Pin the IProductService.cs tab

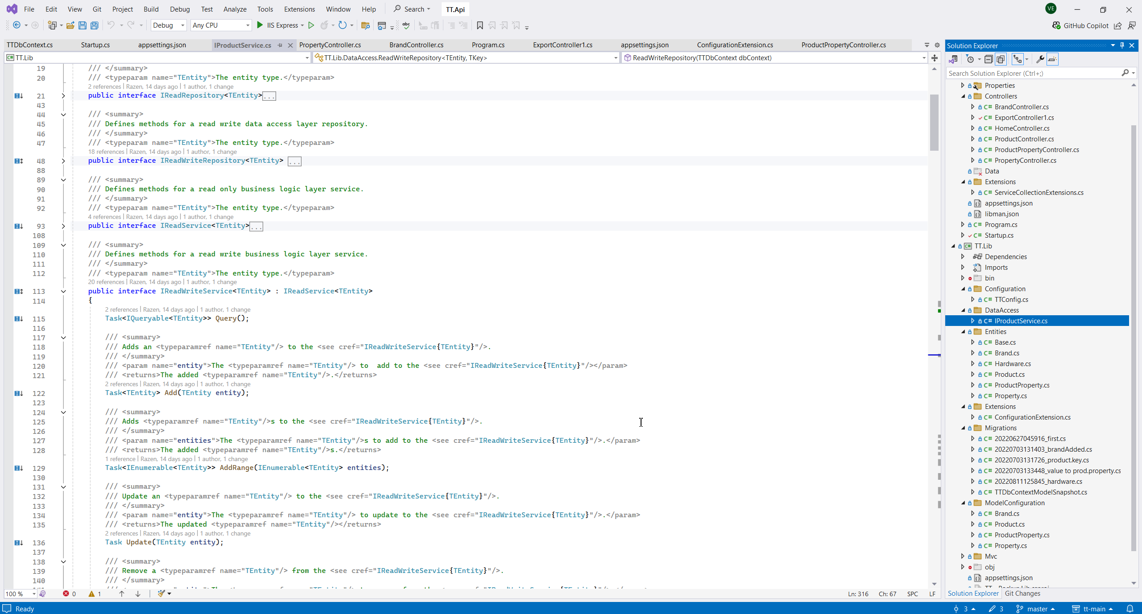280,45
